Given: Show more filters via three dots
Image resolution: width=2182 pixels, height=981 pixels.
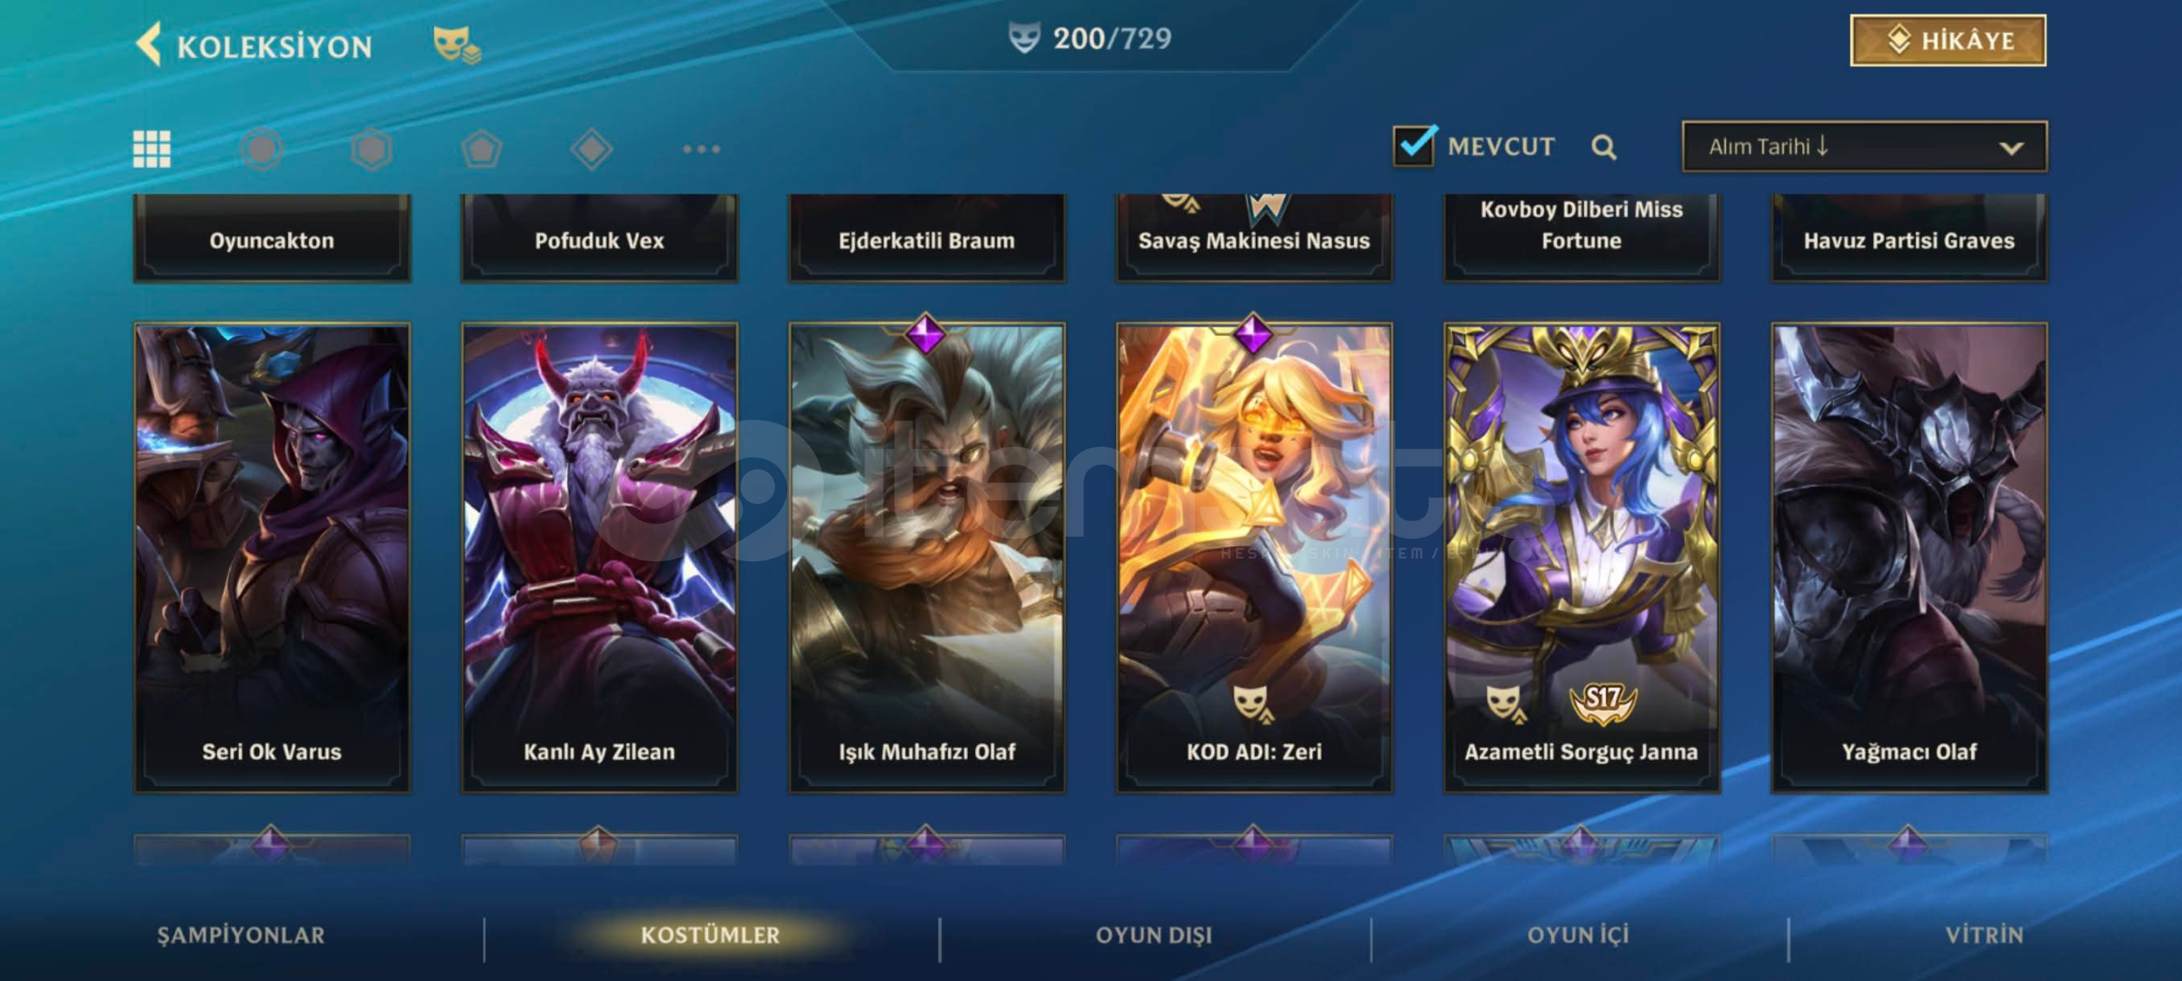Looking at the screenshot, I should click(702, 149).
